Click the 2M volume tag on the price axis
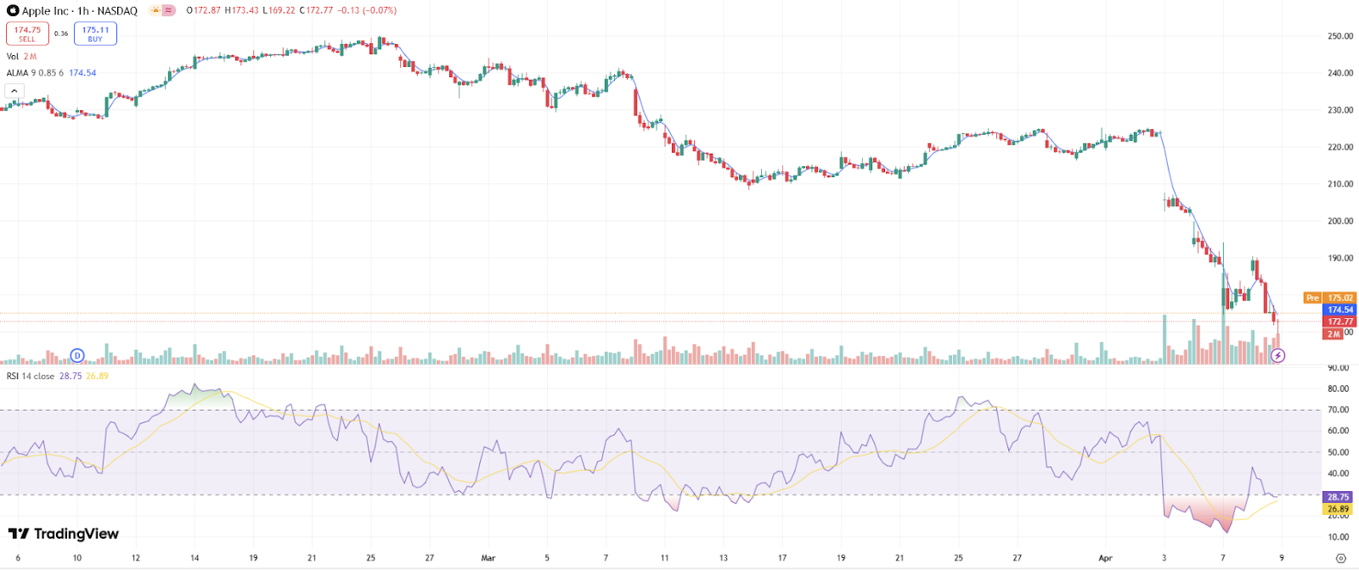 (x=1333, y=334)
